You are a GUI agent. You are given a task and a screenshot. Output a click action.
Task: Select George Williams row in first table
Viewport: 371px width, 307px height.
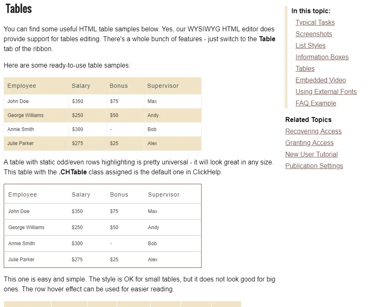pyautogui.click(x=26, y=115)
